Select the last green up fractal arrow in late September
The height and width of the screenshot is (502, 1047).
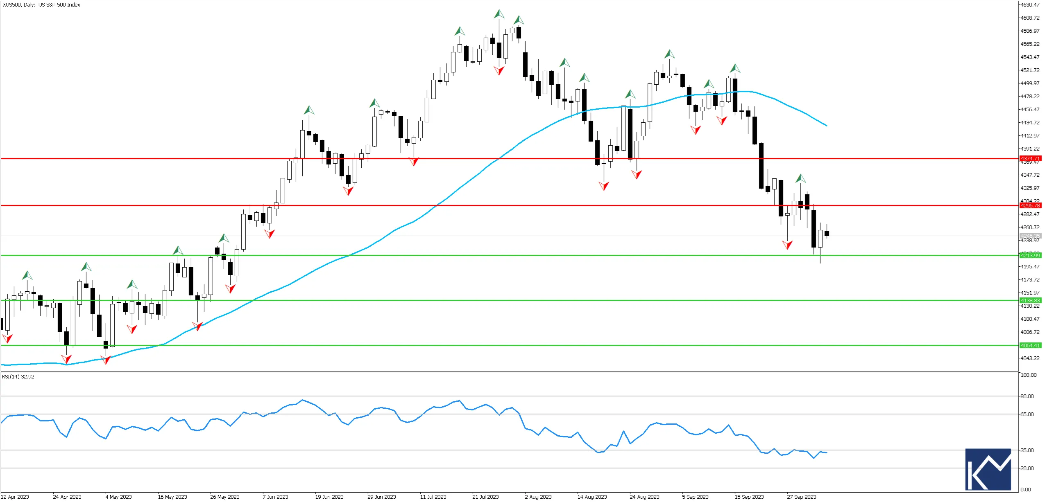[800, 178]
